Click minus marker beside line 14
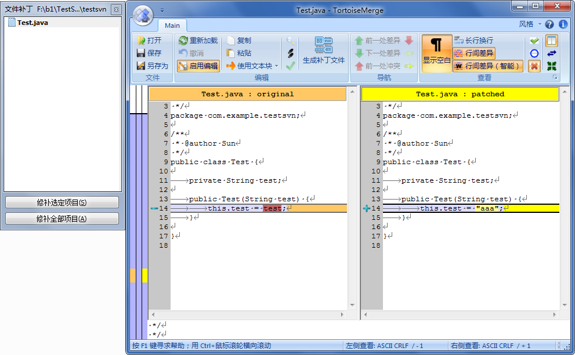 (154, 208)
